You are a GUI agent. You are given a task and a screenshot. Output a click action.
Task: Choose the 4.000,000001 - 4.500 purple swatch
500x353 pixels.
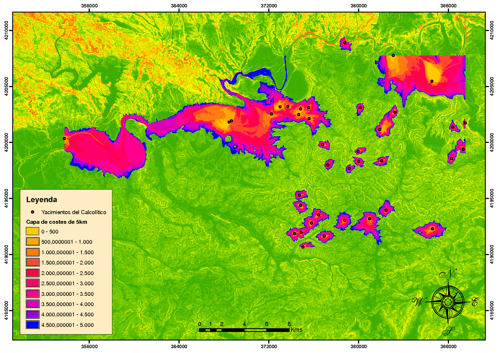click(32, 314)
